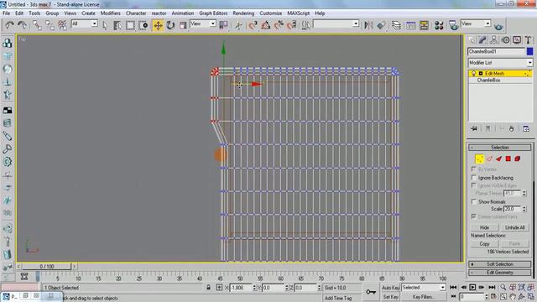Click the Rectangular Selection Region icon

click(x=130, y=25)
